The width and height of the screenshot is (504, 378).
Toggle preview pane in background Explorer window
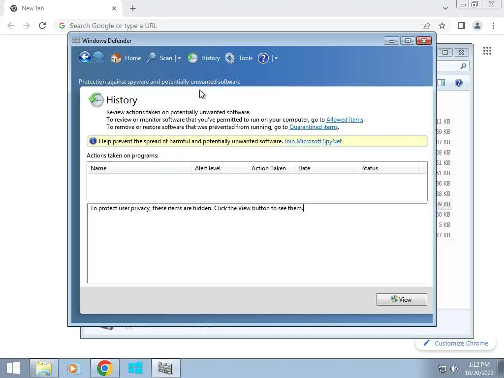tap(441, 83)
